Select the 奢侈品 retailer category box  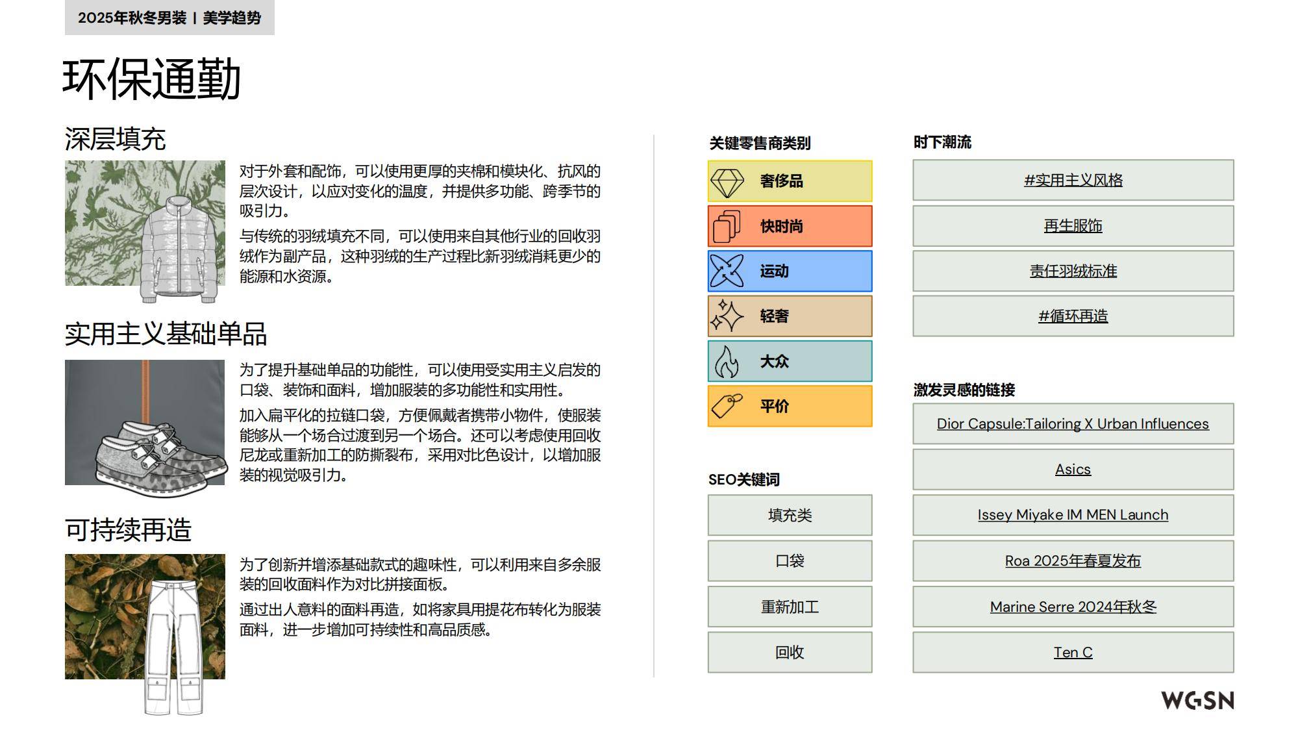(790, 181)
